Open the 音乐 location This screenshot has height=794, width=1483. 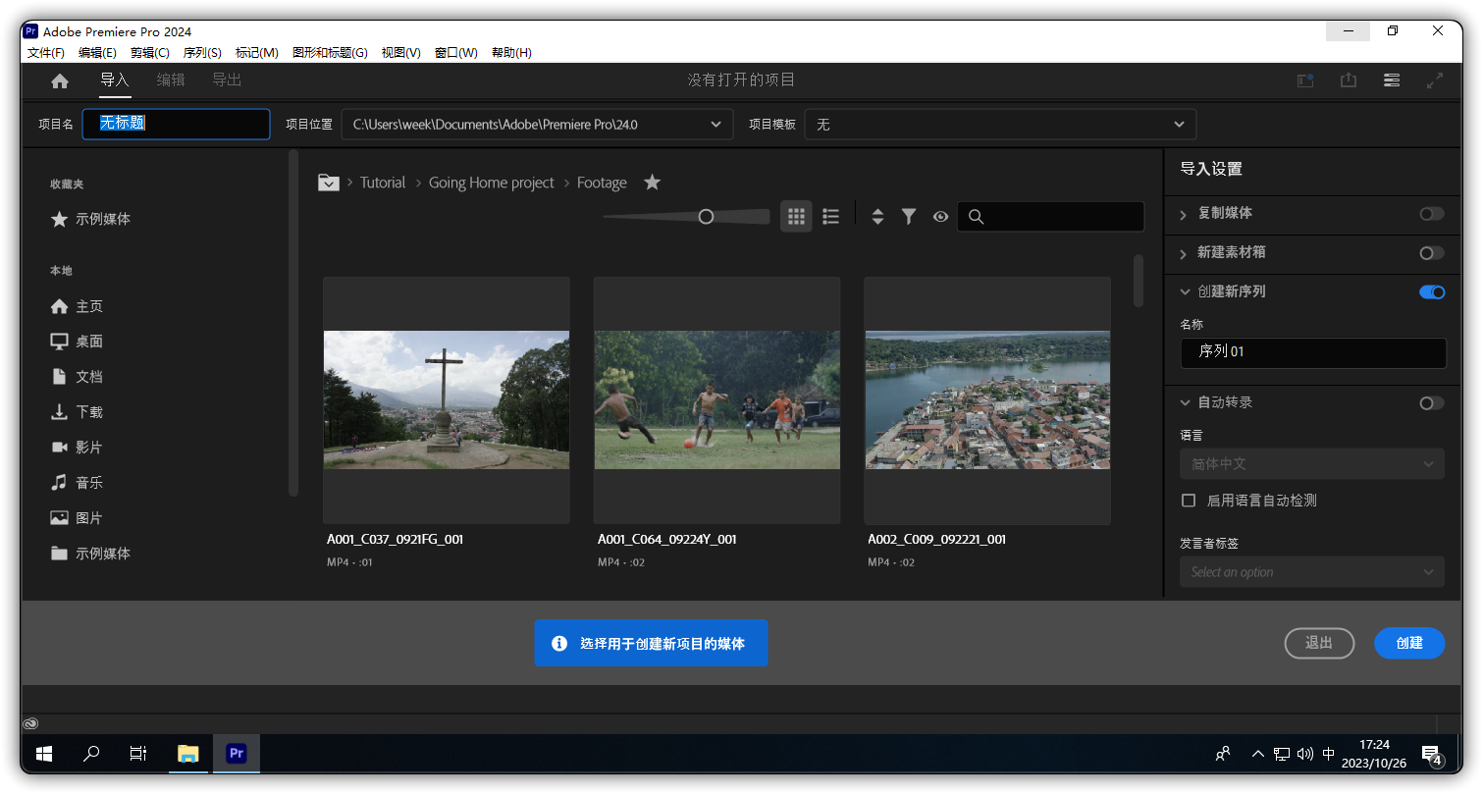pyautogui.click(x=78, y=483)
